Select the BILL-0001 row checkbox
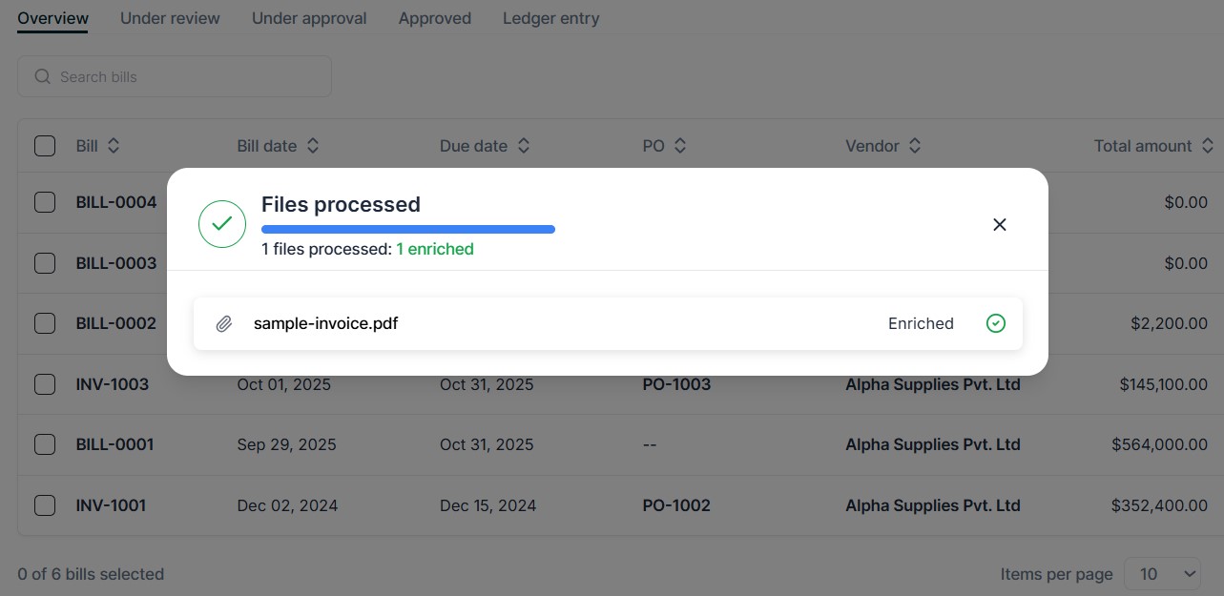1224x596 pixels. click(x=45, y=444)
